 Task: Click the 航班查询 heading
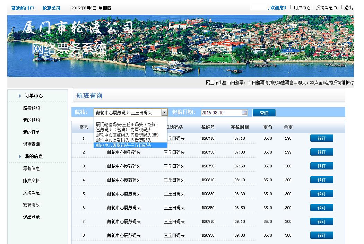coord(89,95)
